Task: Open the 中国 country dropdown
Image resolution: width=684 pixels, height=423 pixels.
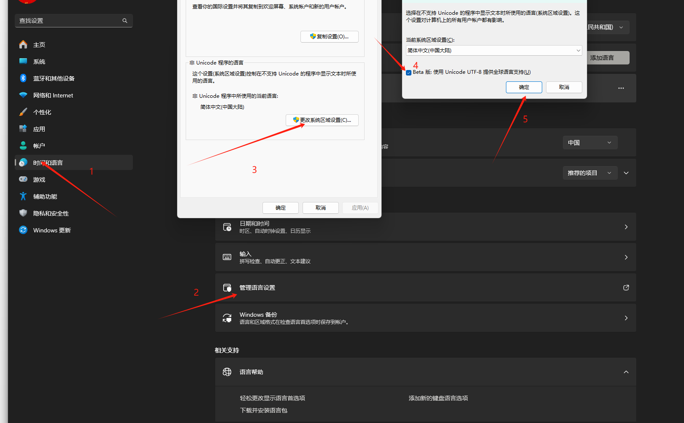Action: coord(590,143)
